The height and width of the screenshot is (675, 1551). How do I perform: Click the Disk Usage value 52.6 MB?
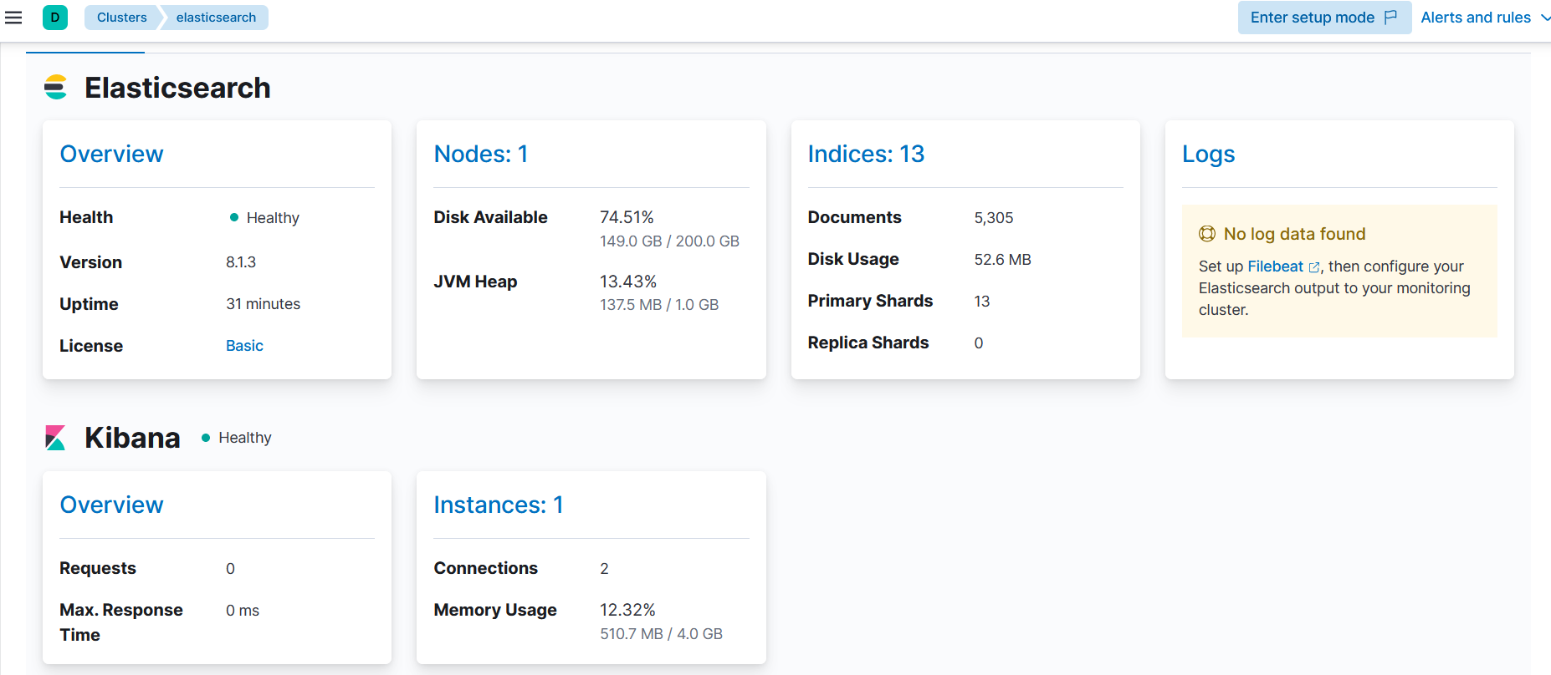point(1002,260)
